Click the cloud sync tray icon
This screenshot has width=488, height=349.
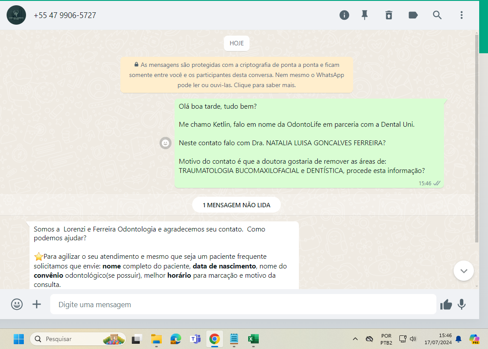point(369,339)
